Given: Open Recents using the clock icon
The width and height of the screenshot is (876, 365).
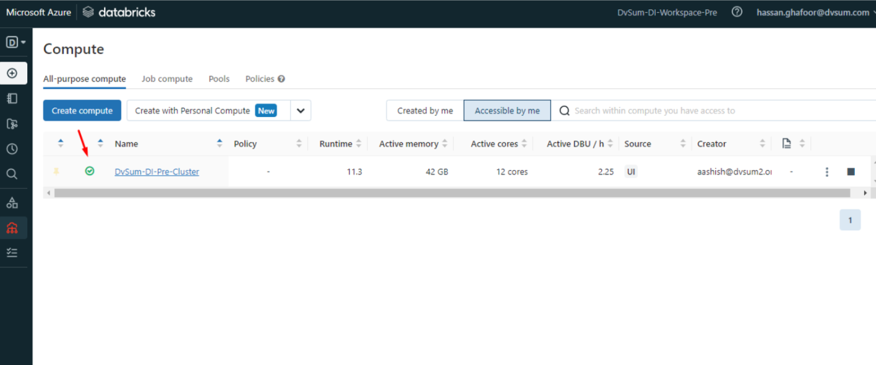Looking at the screenshot, I should coord(14,148).
